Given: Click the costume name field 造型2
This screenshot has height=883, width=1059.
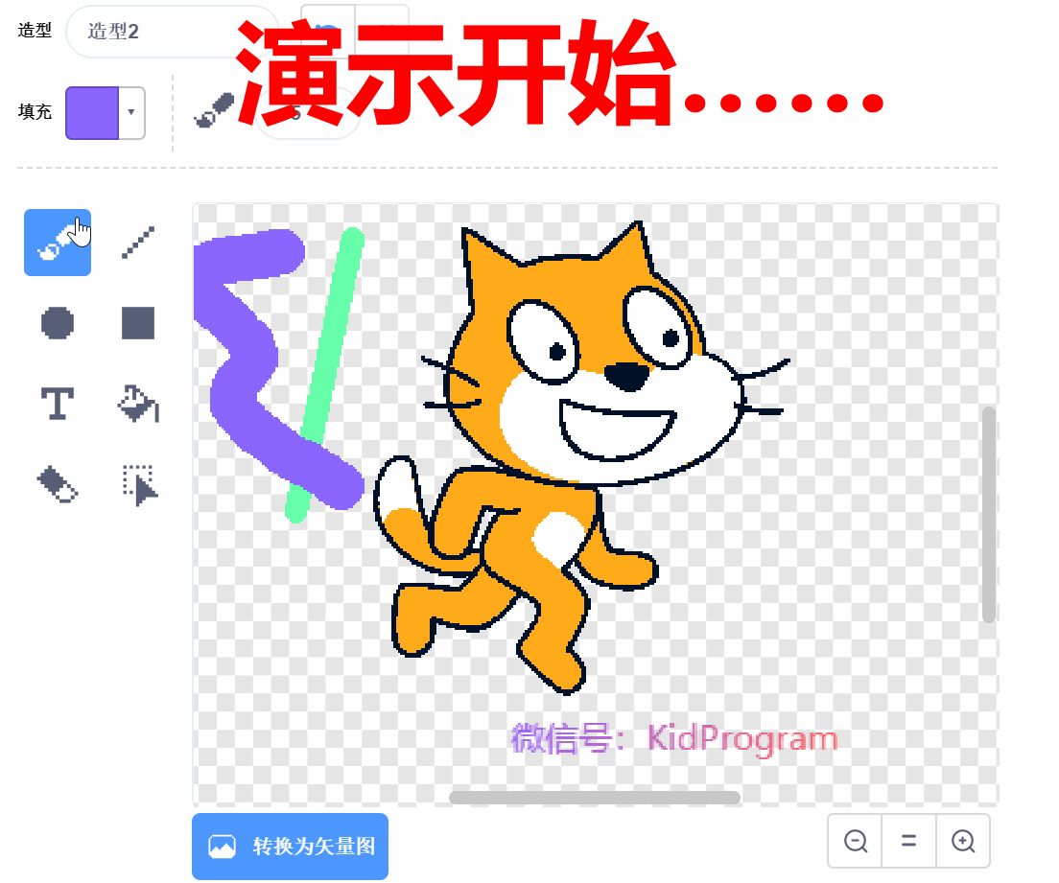Looking at the screenshot, I should (173, 32).
